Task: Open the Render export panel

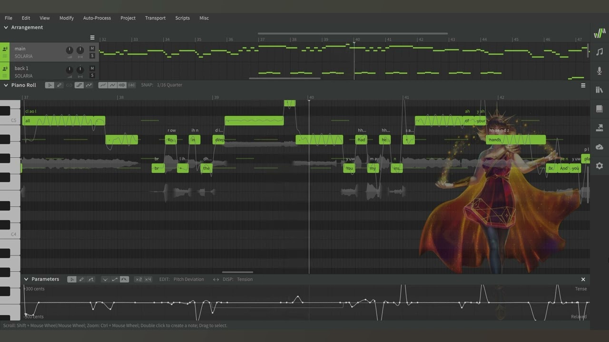Action: (599, 128)
